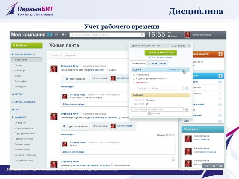
Task: Open Фотографии in the sidebar menu
Action: coord(21,81)
